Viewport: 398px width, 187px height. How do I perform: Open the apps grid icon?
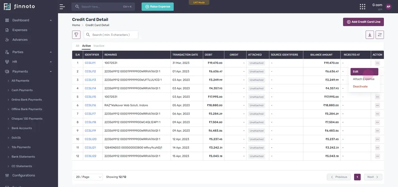[362, 7]
